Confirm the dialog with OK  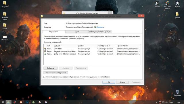109,82
